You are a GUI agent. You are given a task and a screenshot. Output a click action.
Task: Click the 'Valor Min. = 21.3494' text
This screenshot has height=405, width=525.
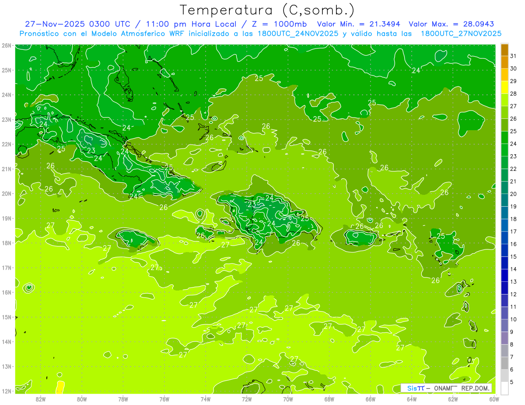tap(360, 24)
